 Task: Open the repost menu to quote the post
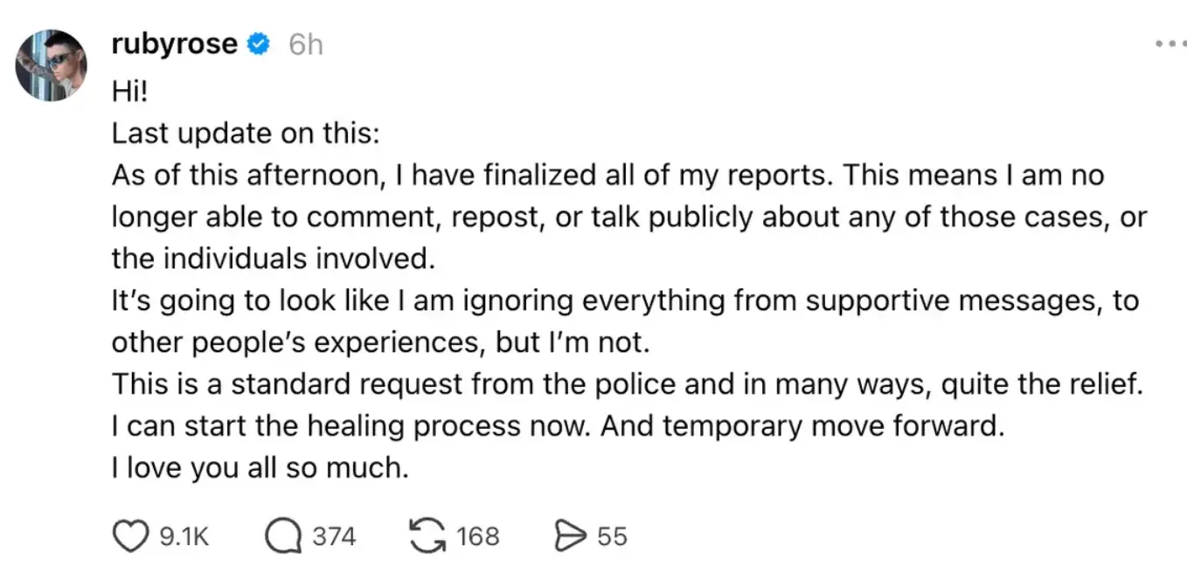point(426,535)
